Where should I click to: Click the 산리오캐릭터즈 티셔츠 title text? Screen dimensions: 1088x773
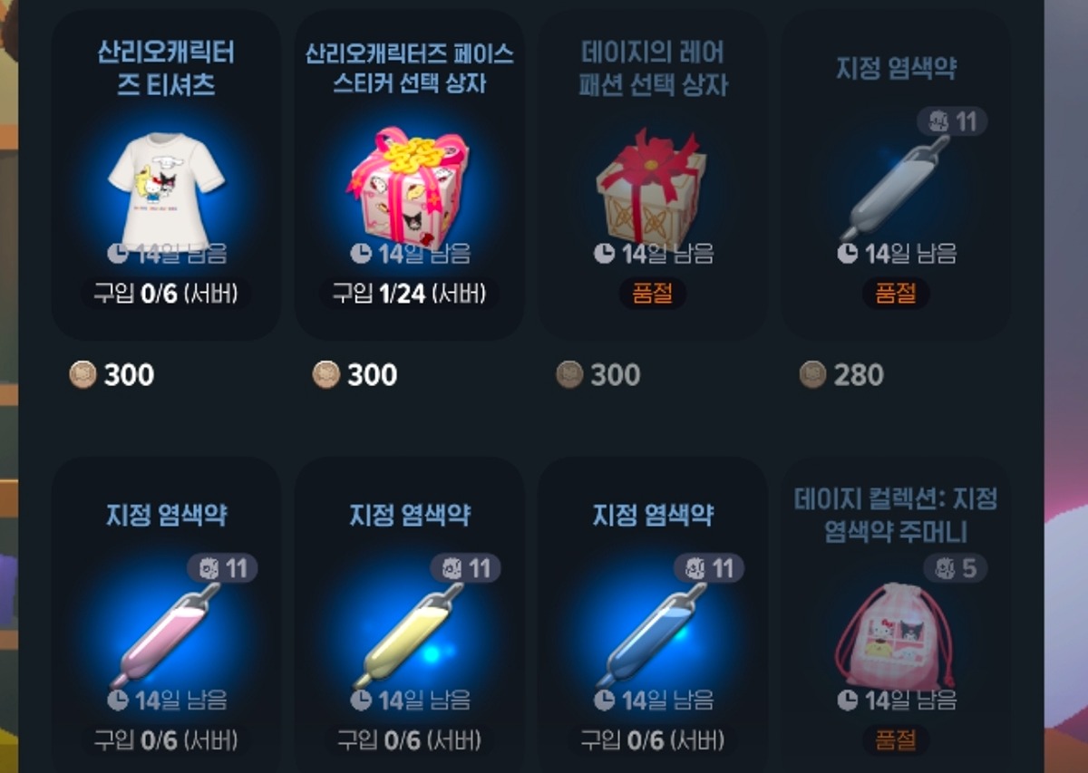(x=166, y=68)
